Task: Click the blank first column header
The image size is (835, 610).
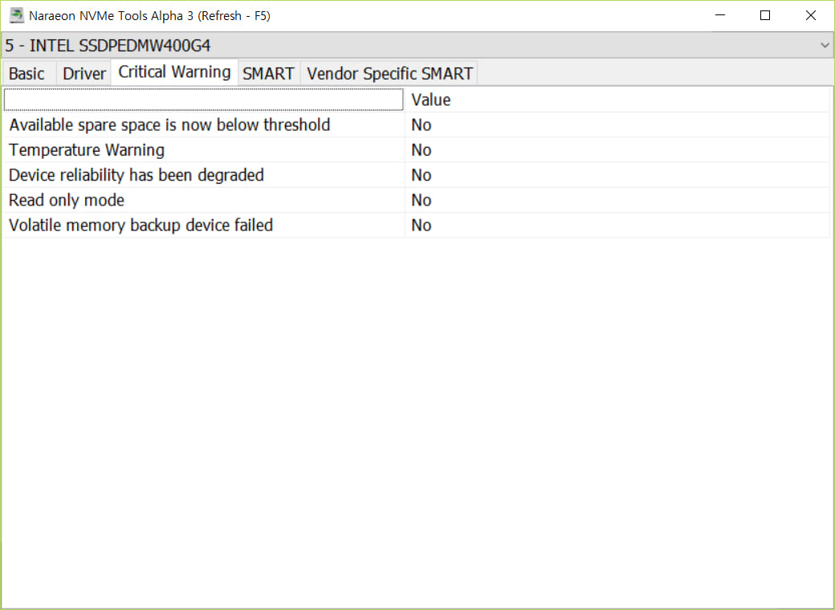Action: pos(203,100)
